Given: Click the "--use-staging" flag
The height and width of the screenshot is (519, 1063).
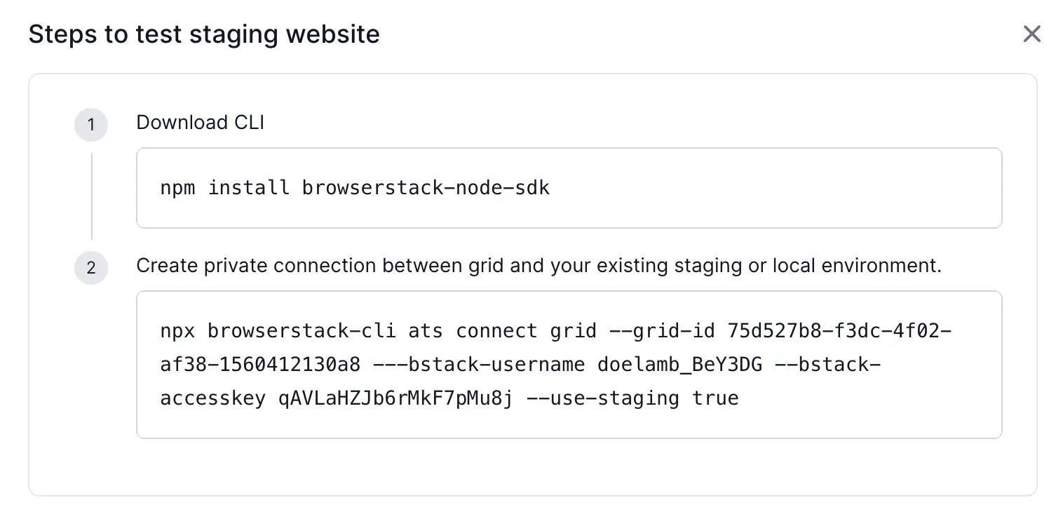Looking at the screenshot, I should 602,398.
